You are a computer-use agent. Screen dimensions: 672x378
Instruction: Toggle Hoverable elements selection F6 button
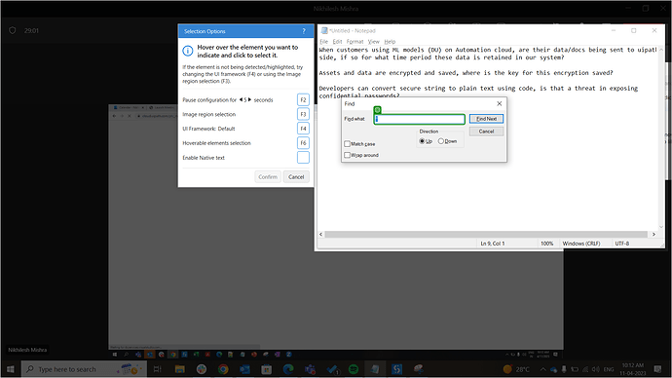pos(303,143)
